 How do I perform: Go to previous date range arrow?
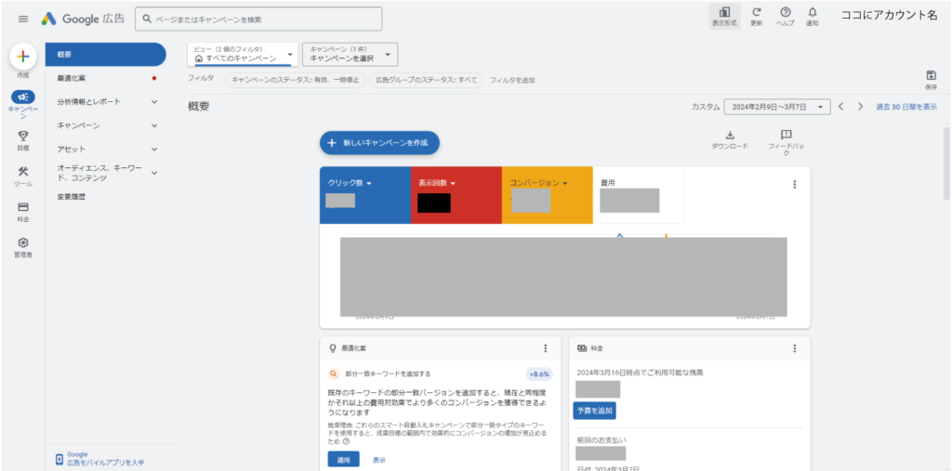click(840, 106)
